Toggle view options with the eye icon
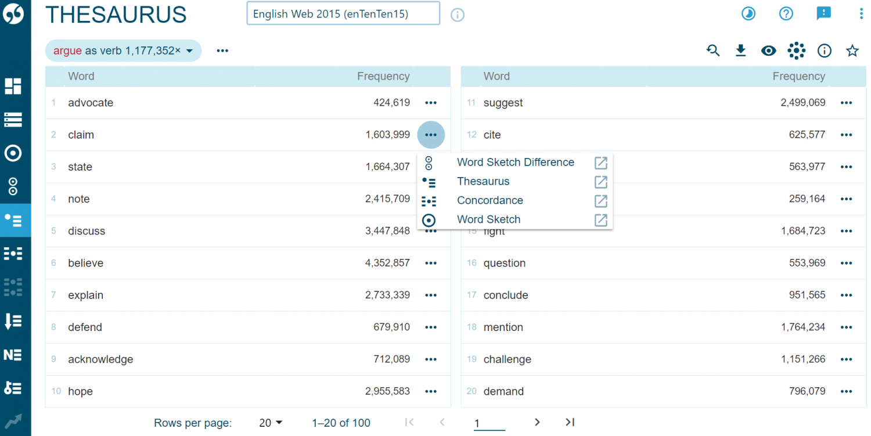 coord(768,51)
